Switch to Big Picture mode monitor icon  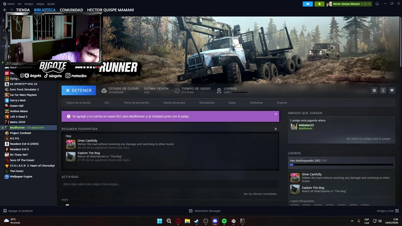[377, 4]
